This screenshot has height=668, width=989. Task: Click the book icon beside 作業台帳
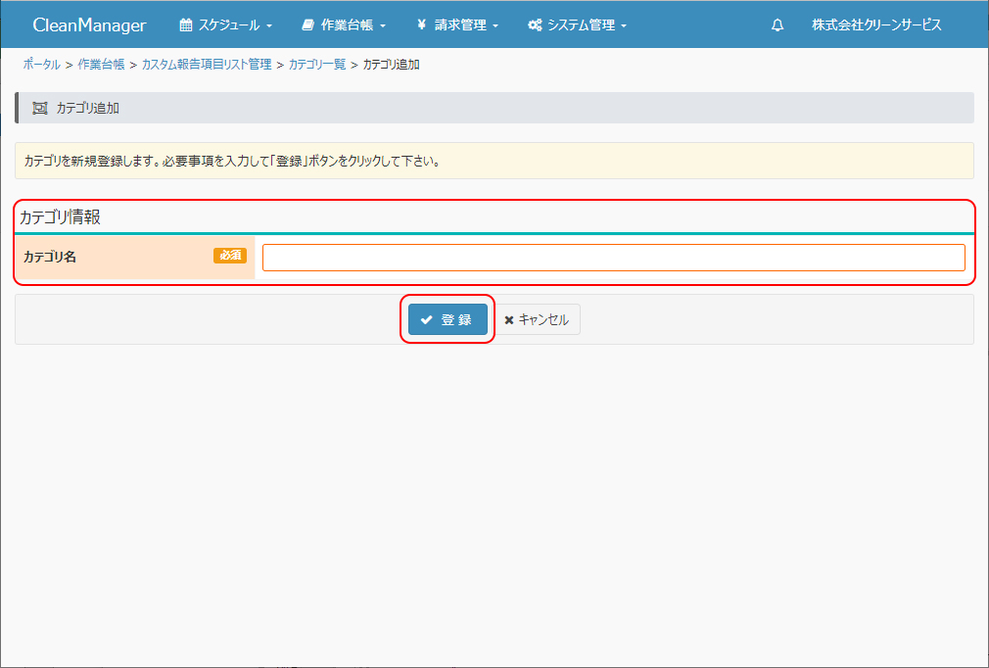[x=308, y=25]
